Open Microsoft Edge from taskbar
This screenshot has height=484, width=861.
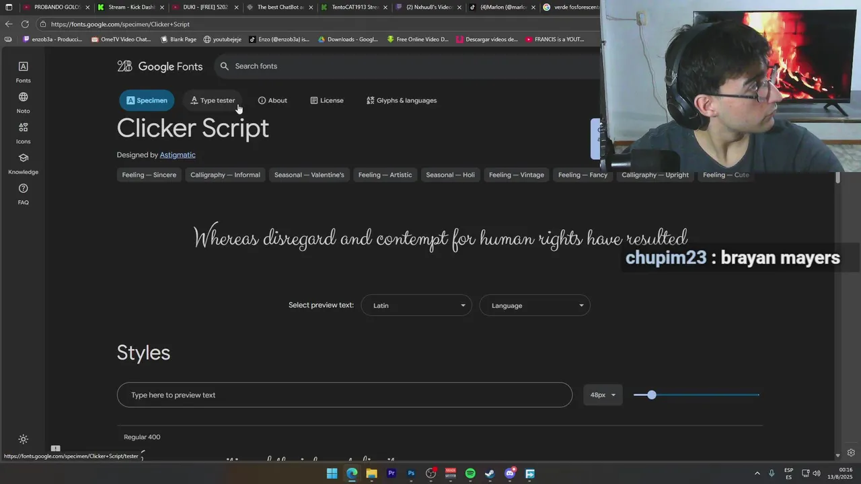[352, 473]
